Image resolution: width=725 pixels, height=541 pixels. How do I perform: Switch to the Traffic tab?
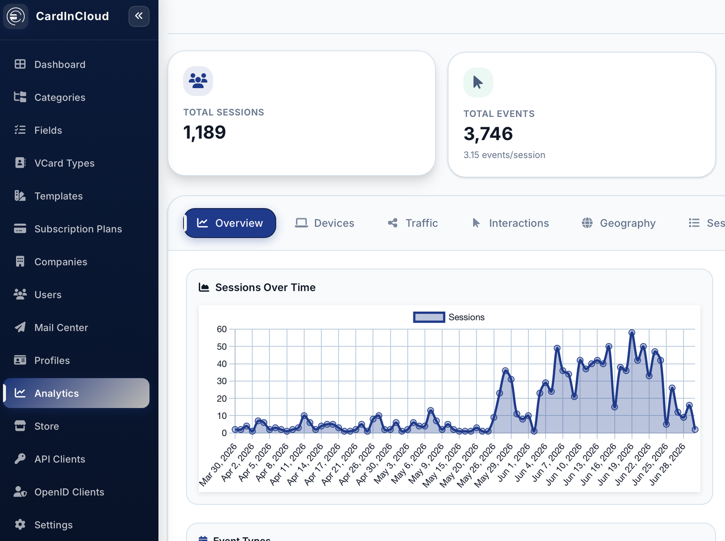(x=413, y=223)
